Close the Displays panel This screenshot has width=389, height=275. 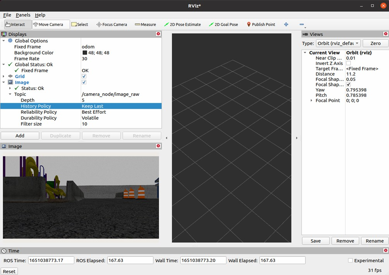point(158,34)
